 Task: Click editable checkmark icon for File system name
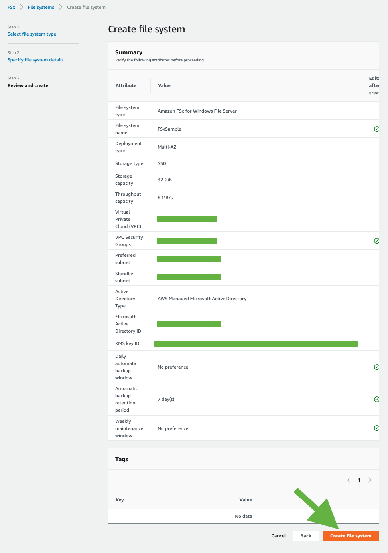pos(376,129)
